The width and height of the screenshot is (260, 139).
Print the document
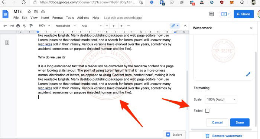[x=18, y=26]
